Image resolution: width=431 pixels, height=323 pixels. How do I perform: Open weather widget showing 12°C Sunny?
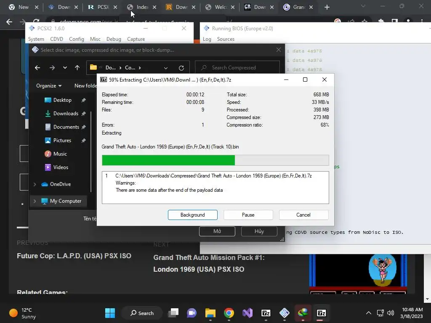23,313
